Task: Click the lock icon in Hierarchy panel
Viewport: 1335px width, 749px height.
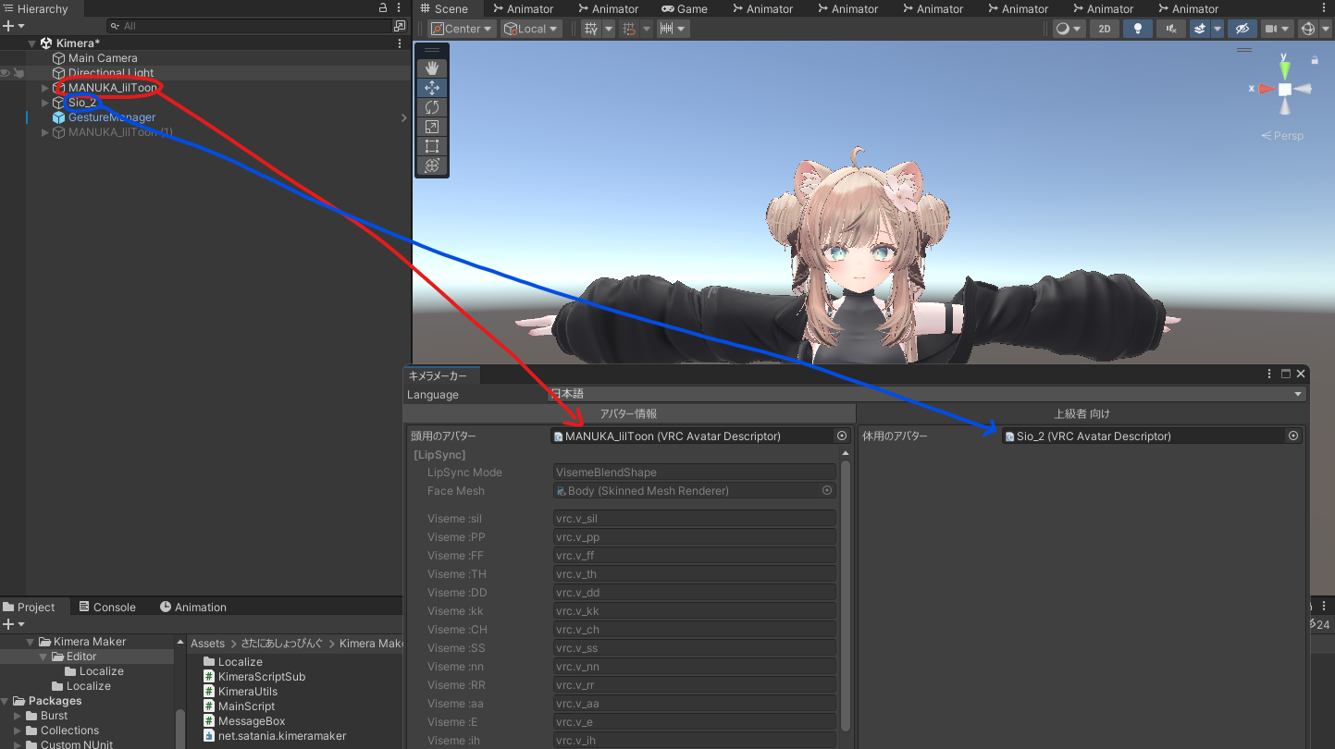Action: pos(384,8)
